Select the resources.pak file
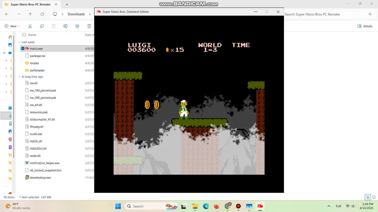Screen dimensions: 378x212 (39, 112)
